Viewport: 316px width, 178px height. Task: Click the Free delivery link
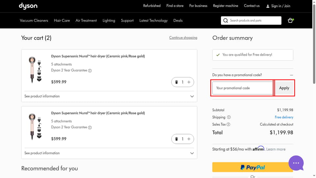284,117
